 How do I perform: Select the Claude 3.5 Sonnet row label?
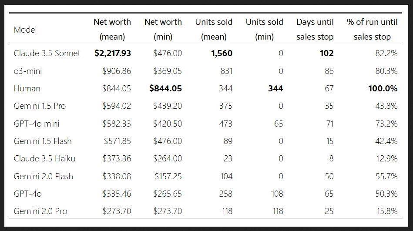pos(47,54)
